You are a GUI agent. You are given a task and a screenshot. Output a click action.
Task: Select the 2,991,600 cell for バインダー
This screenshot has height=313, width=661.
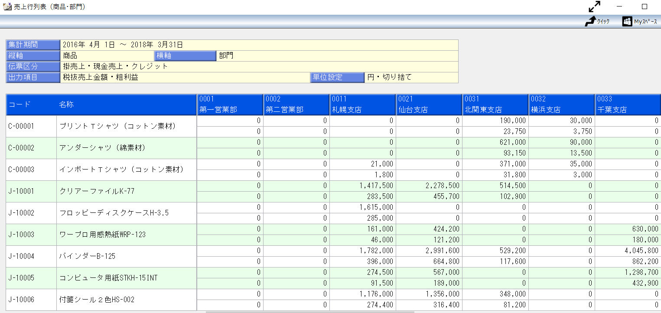pyautogui.click(x=429, y=251)
